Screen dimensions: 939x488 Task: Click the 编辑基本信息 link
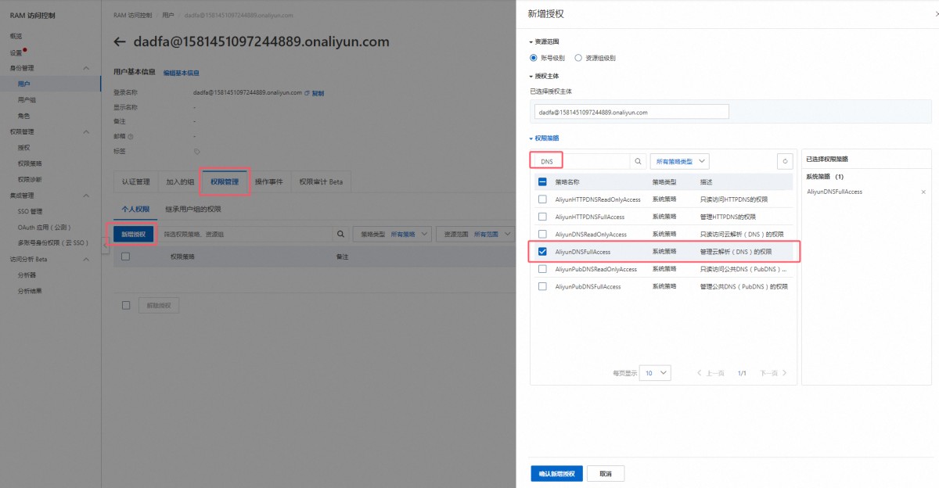pyautogui.click(x=182, y=73)
